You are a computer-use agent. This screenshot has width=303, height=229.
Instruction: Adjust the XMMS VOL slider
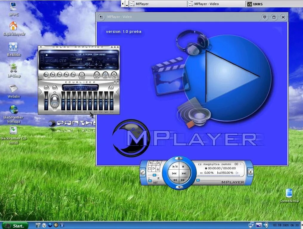[x=80, y=64]
